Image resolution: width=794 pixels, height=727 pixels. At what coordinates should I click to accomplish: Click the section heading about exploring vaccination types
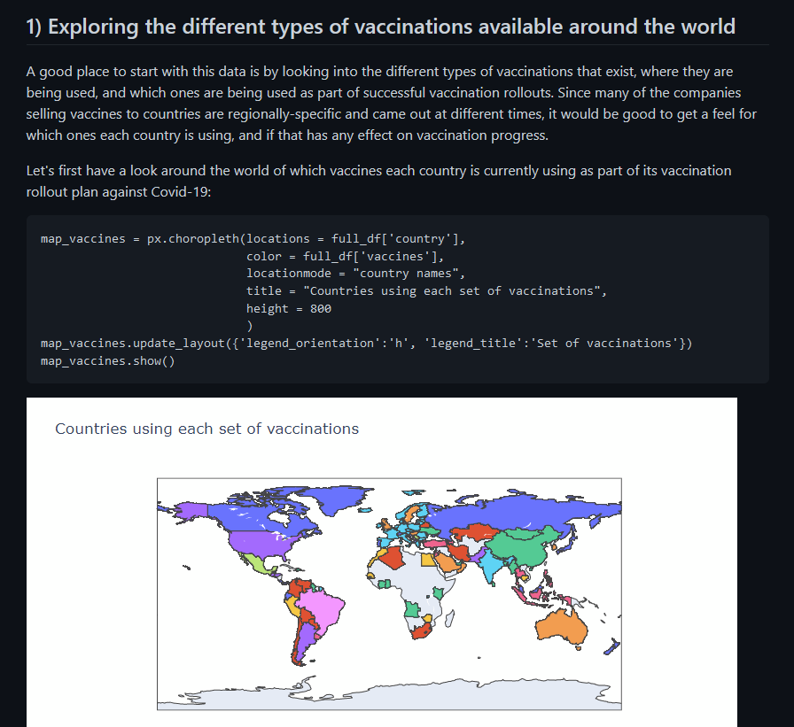pos(380,26)
